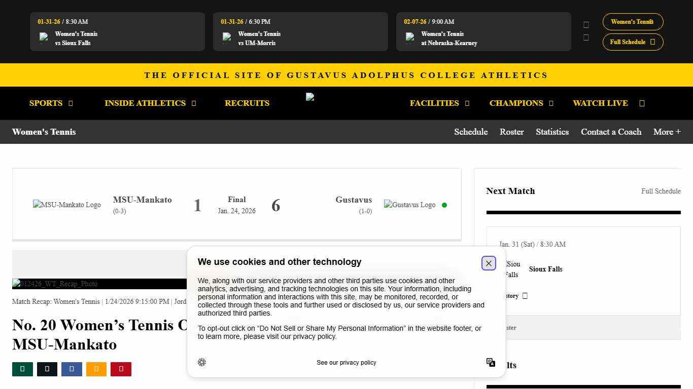Open cookie preferences gear icon
The width and height of the screenshot is (693, 389).
tap(202, 362)
